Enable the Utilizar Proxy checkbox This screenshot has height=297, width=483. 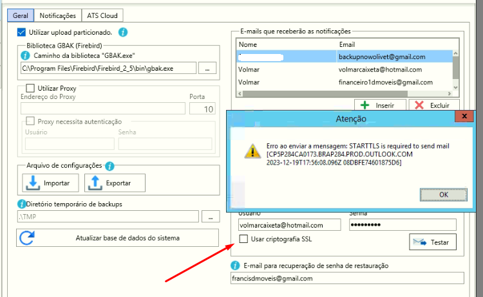coord(30,88)
